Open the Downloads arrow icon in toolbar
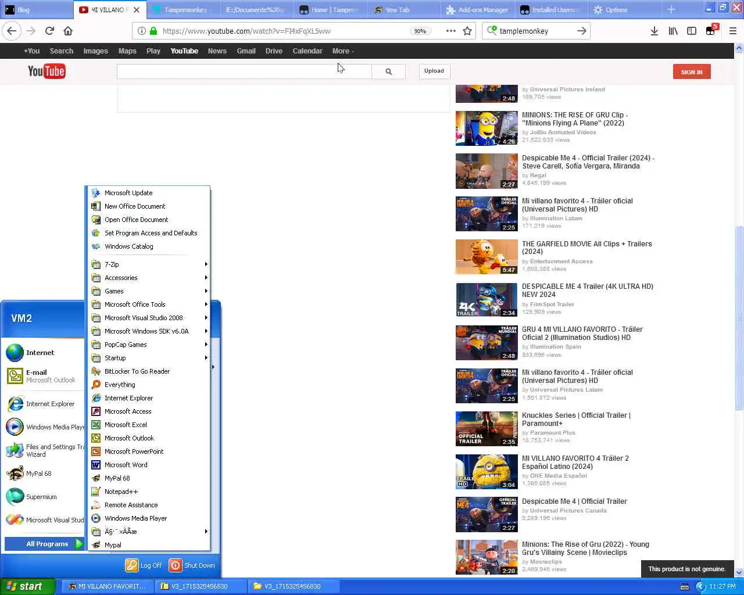The image size is (744, 595). (x=654, y=31)
